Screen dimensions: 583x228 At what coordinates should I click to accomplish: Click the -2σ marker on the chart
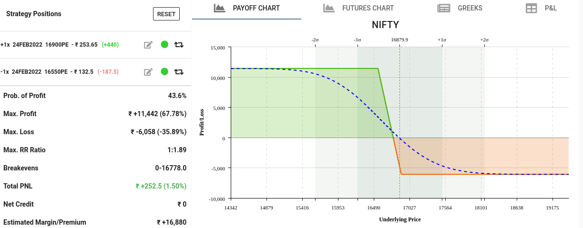pyautogui.click(x=315, y=40)
